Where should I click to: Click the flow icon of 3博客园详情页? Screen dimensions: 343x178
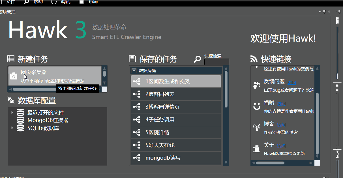(137, 107)
